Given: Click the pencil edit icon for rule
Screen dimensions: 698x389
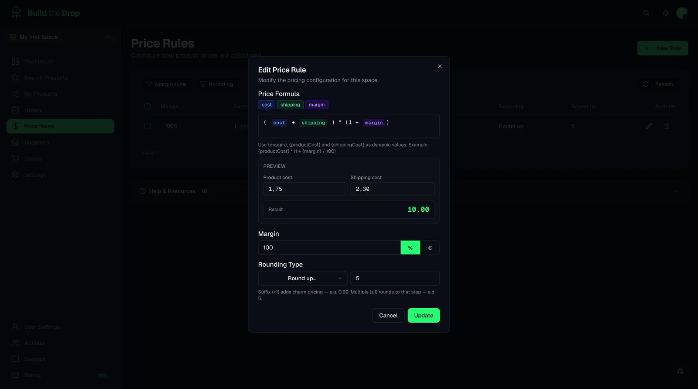Looking at the screenshot, I should coord(649,126).
